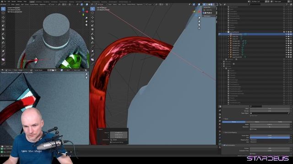This screenshot has height=164, width=293.
Task: Open the Render properties tab
Action: click(220, 110)
